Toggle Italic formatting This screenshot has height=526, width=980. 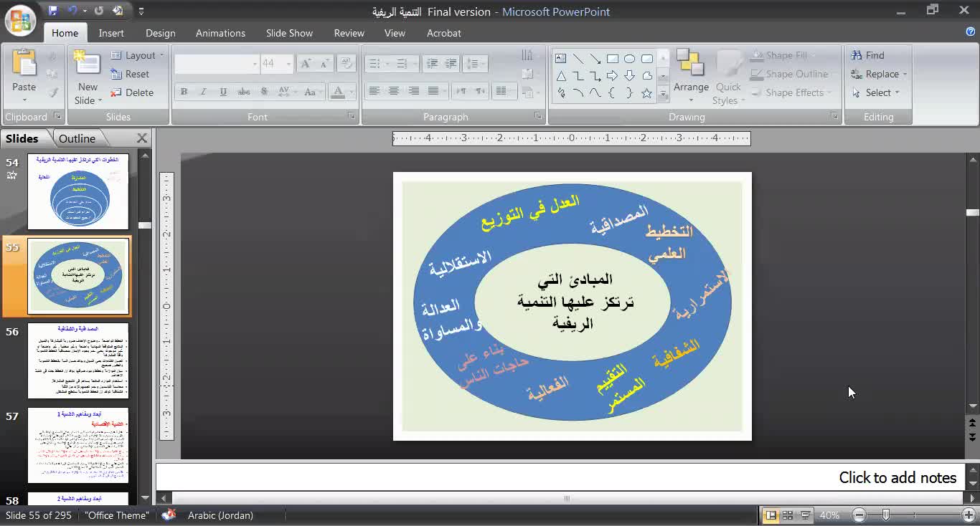click(203, 92)
